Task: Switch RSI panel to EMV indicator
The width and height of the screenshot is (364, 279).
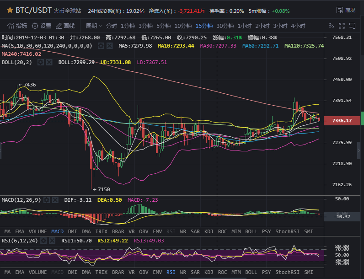Action: pyautogui.click(x=157, y=272)
